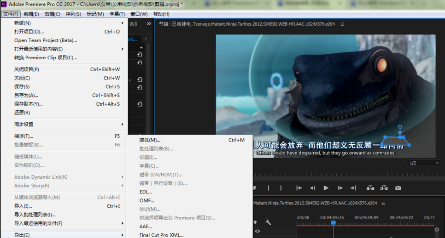This screenshot has height=238, width=445.
Task: Open the 1/2 playback resolution dropdown
Action: coord(424,163)
